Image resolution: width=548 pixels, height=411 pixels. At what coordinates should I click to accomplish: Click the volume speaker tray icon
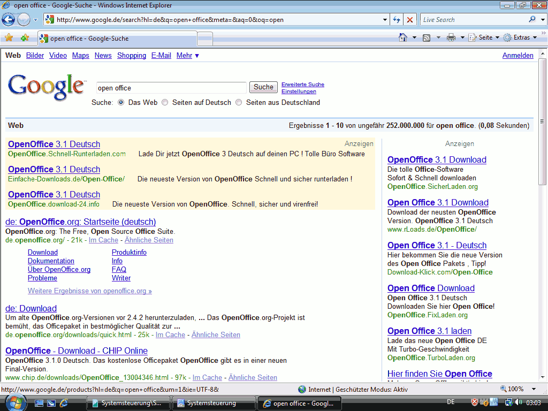(519, 402)
